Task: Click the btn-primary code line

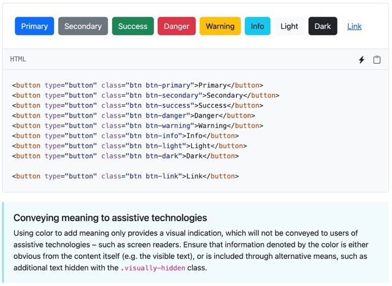Action: (x=137, y=86)
